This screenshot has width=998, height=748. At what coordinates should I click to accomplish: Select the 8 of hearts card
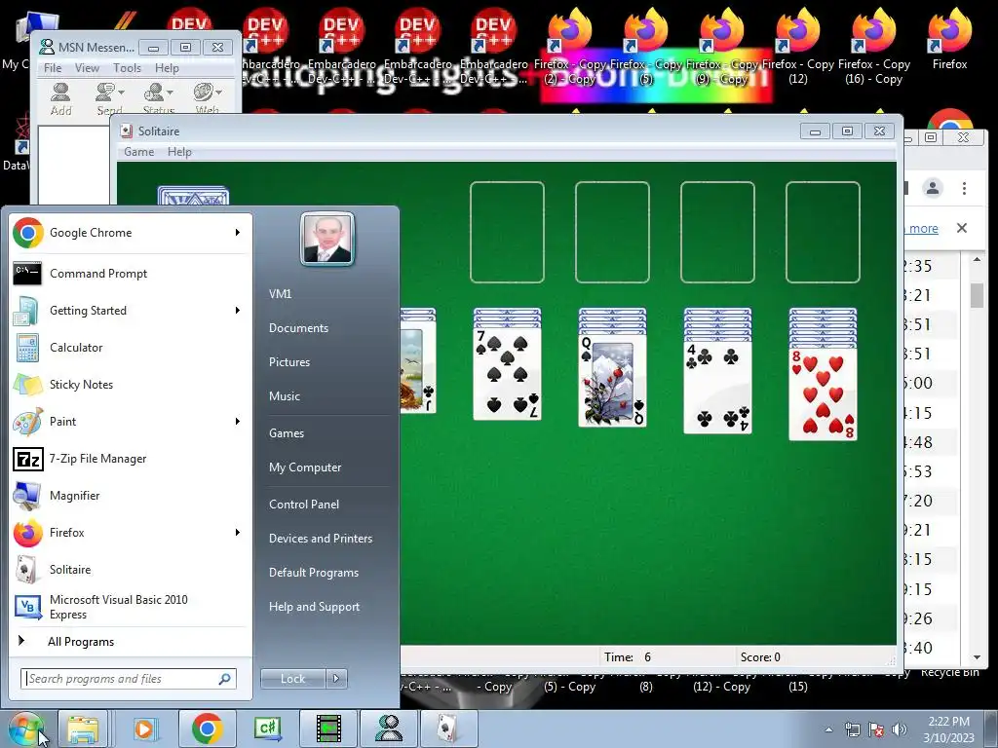pos(823,394)
